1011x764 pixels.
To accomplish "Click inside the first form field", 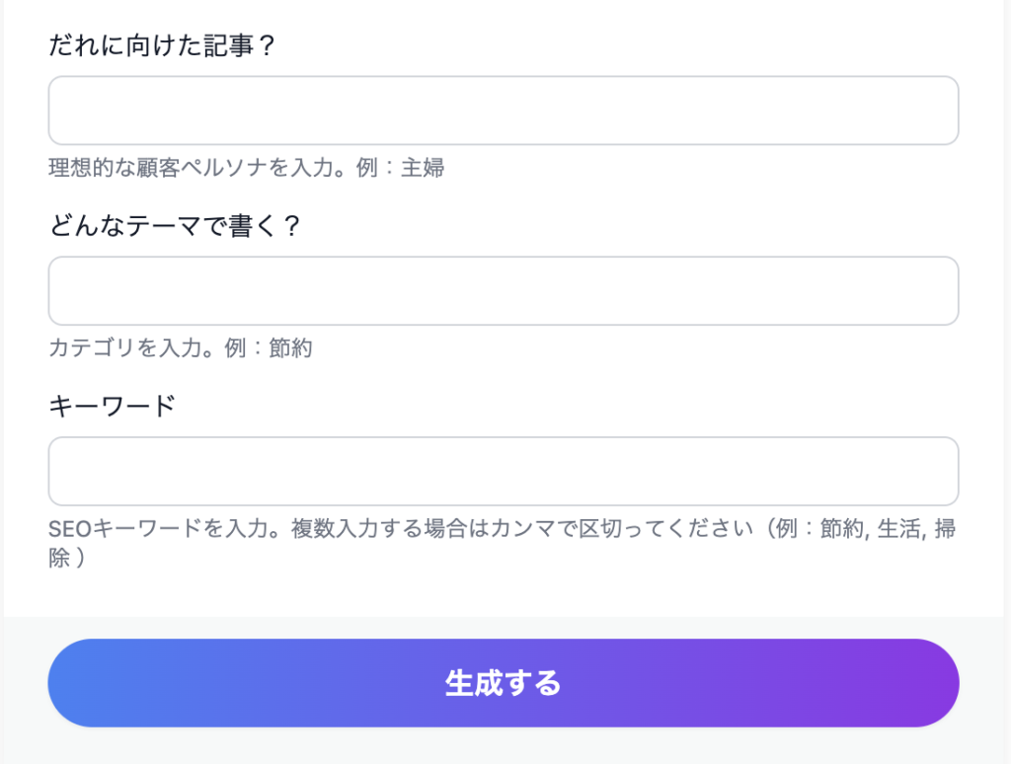I will (504, 110).
